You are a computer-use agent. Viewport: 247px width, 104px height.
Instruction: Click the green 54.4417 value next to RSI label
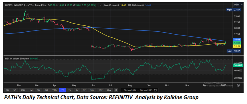(x=34, y=59)
